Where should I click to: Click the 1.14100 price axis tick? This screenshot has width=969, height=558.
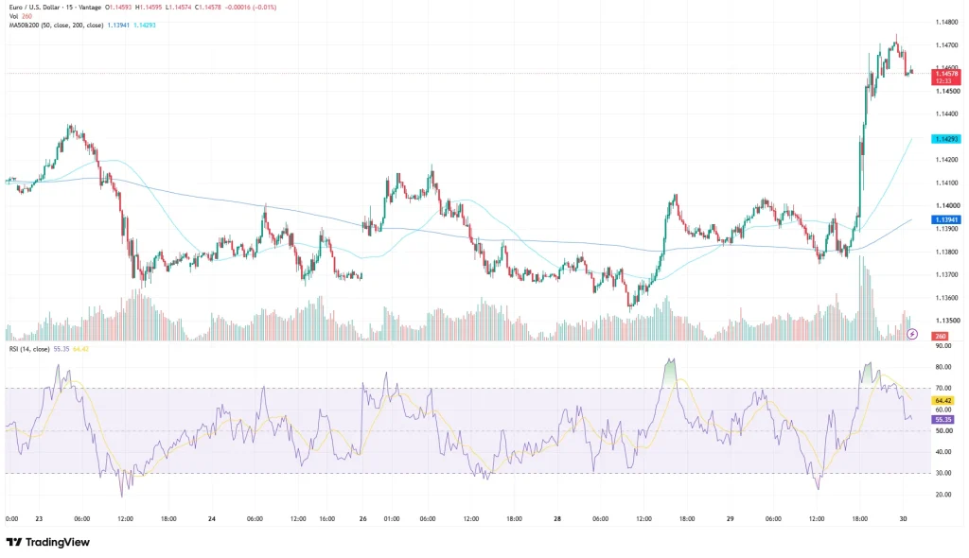click(947, 183)
